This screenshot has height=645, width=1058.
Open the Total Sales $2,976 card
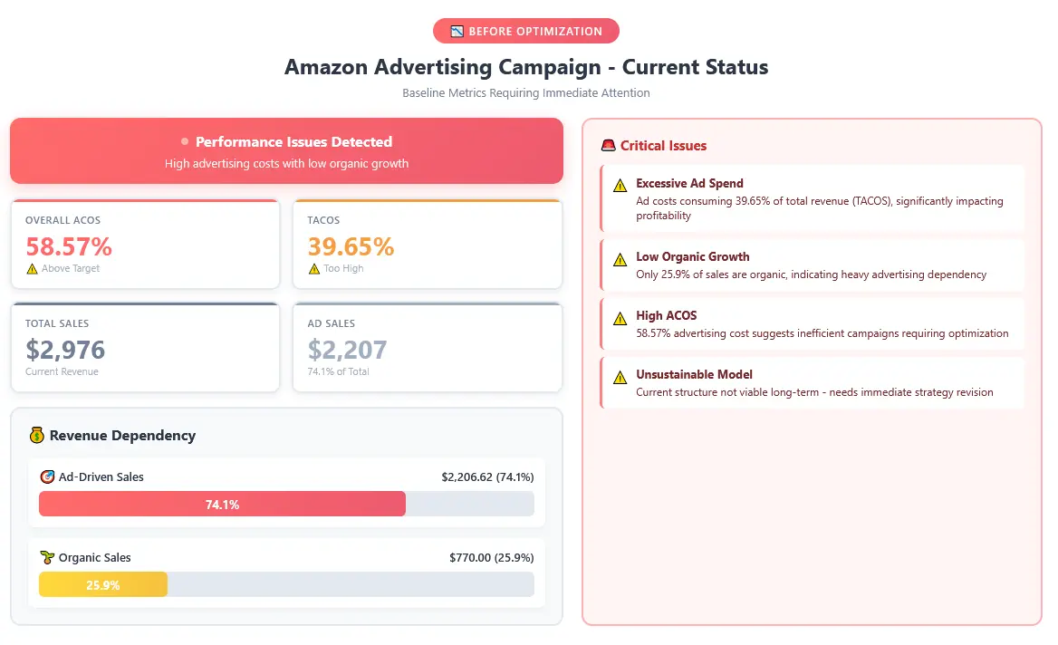pyautogui.click(x=145, y=348)
